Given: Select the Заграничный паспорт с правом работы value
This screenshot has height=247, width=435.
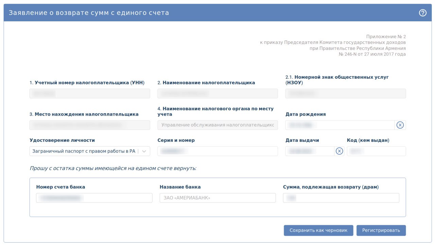Looking at the screenshot, I should 84,151.
